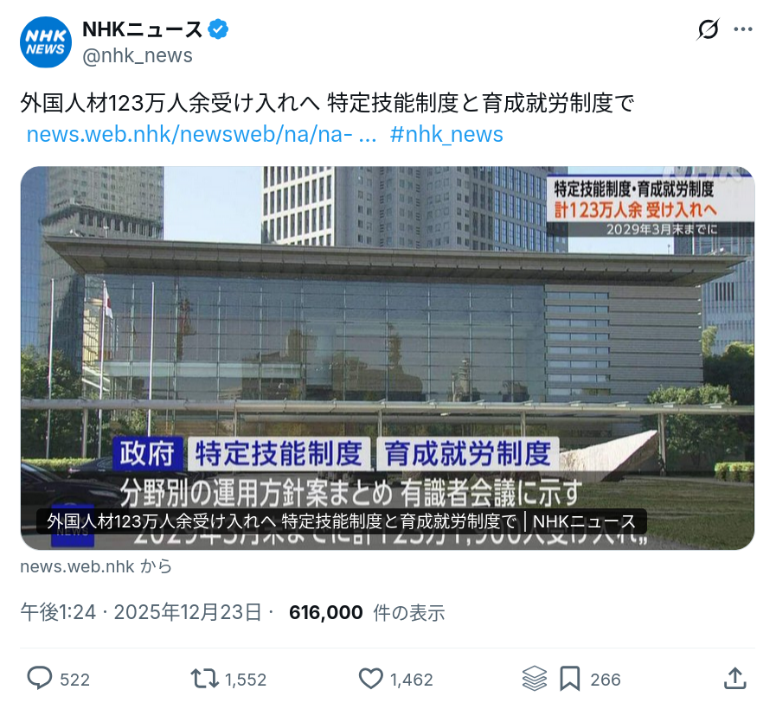Click the blue verified badge

(x=218, y=29)
